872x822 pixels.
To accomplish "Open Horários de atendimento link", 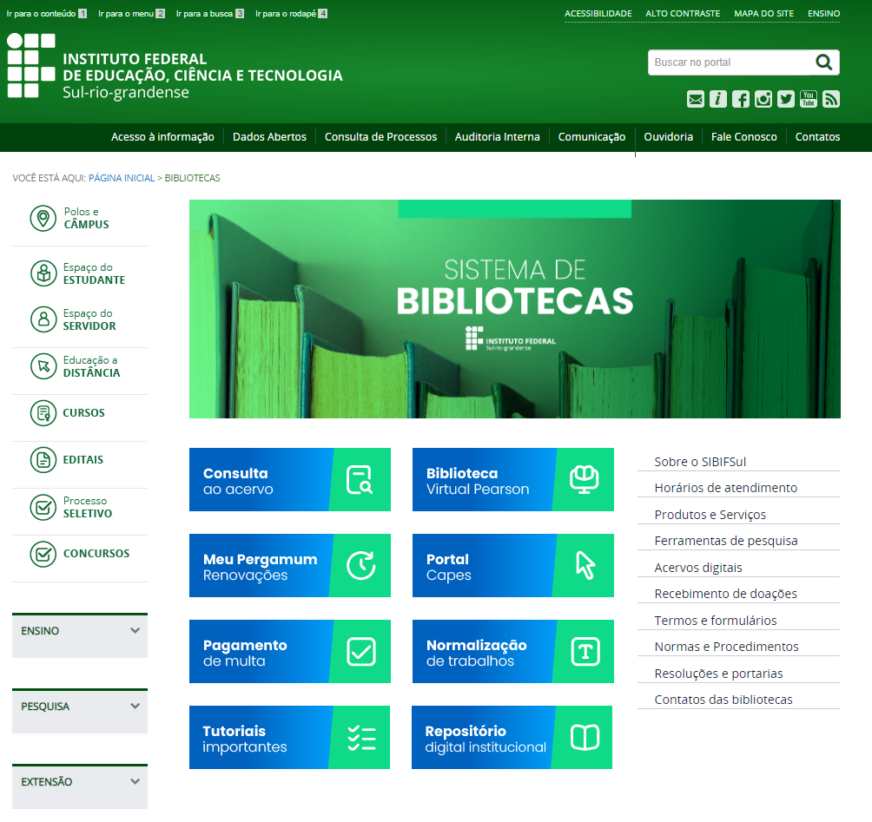I will (725, 488).
